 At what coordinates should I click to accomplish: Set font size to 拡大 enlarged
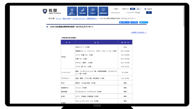point(138,9)
